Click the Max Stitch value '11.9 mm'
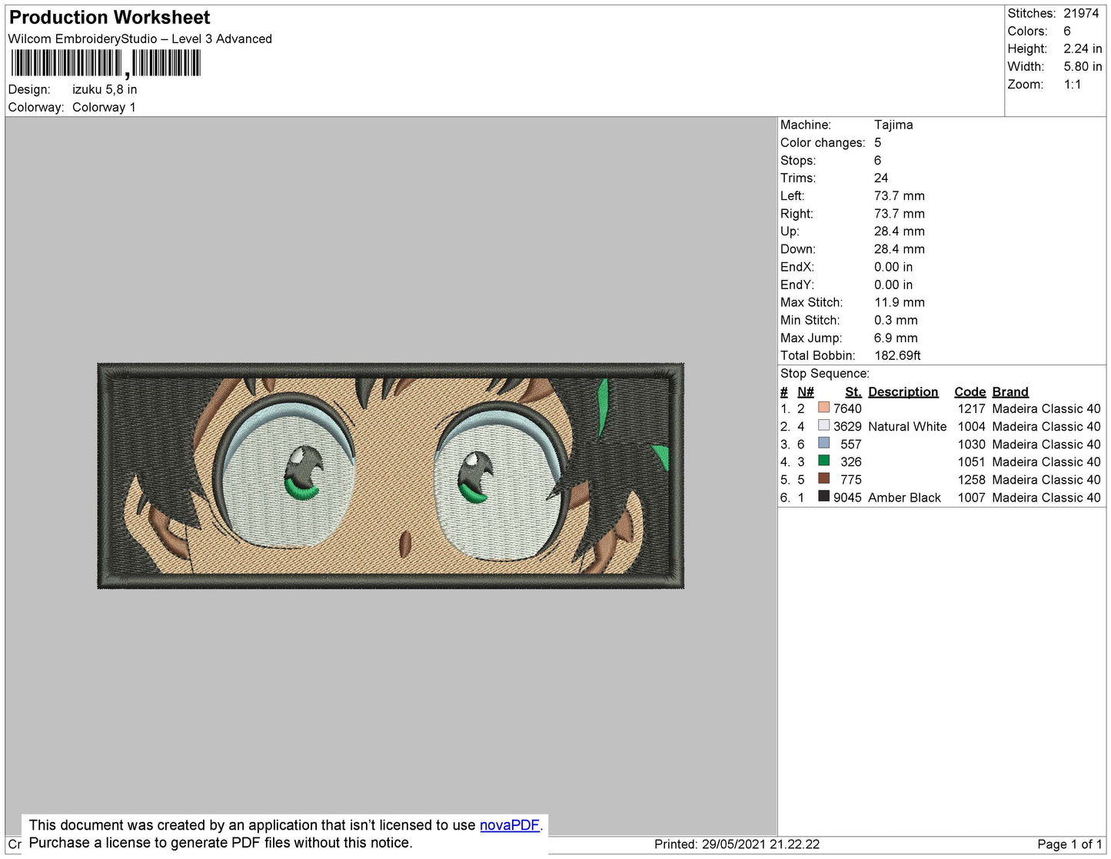This screenshot has width=1111, height=859. [900, 302]
